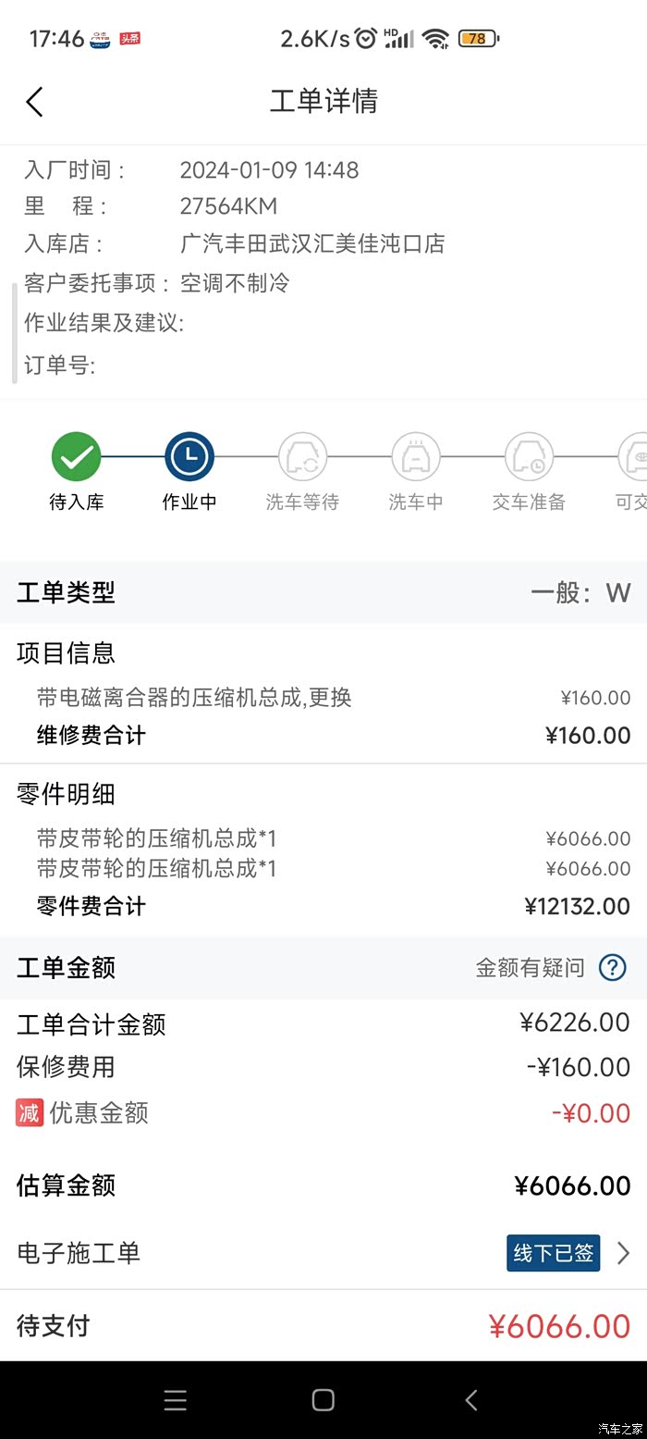
Task: Tap the 洗车等待 car wash waiting icon
Action: click(x=302, y=456)
